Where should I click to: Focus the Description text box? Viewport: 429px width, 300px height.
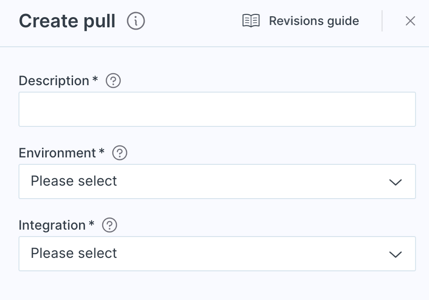pyautogui.click(x=217, y=109)
